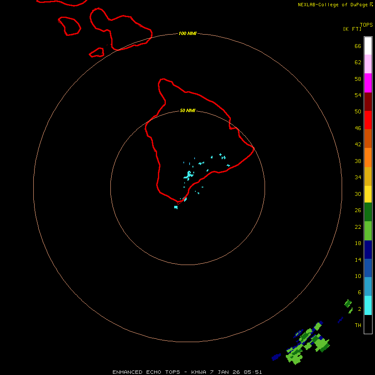Click the "KHWA" station identifier
The image size is (375, 375).
pos(198,372)
